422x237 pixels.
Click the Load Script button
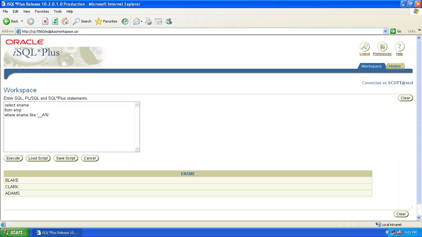38,158
